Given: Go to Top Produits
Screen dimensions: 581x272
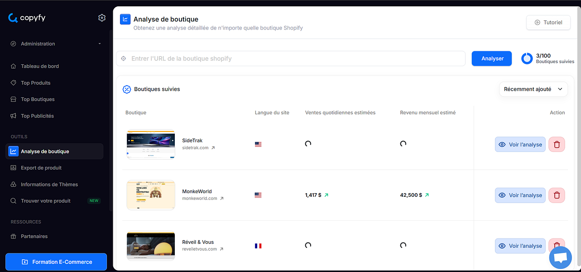Looking at the screenshot, I should (x=35, y=83).
